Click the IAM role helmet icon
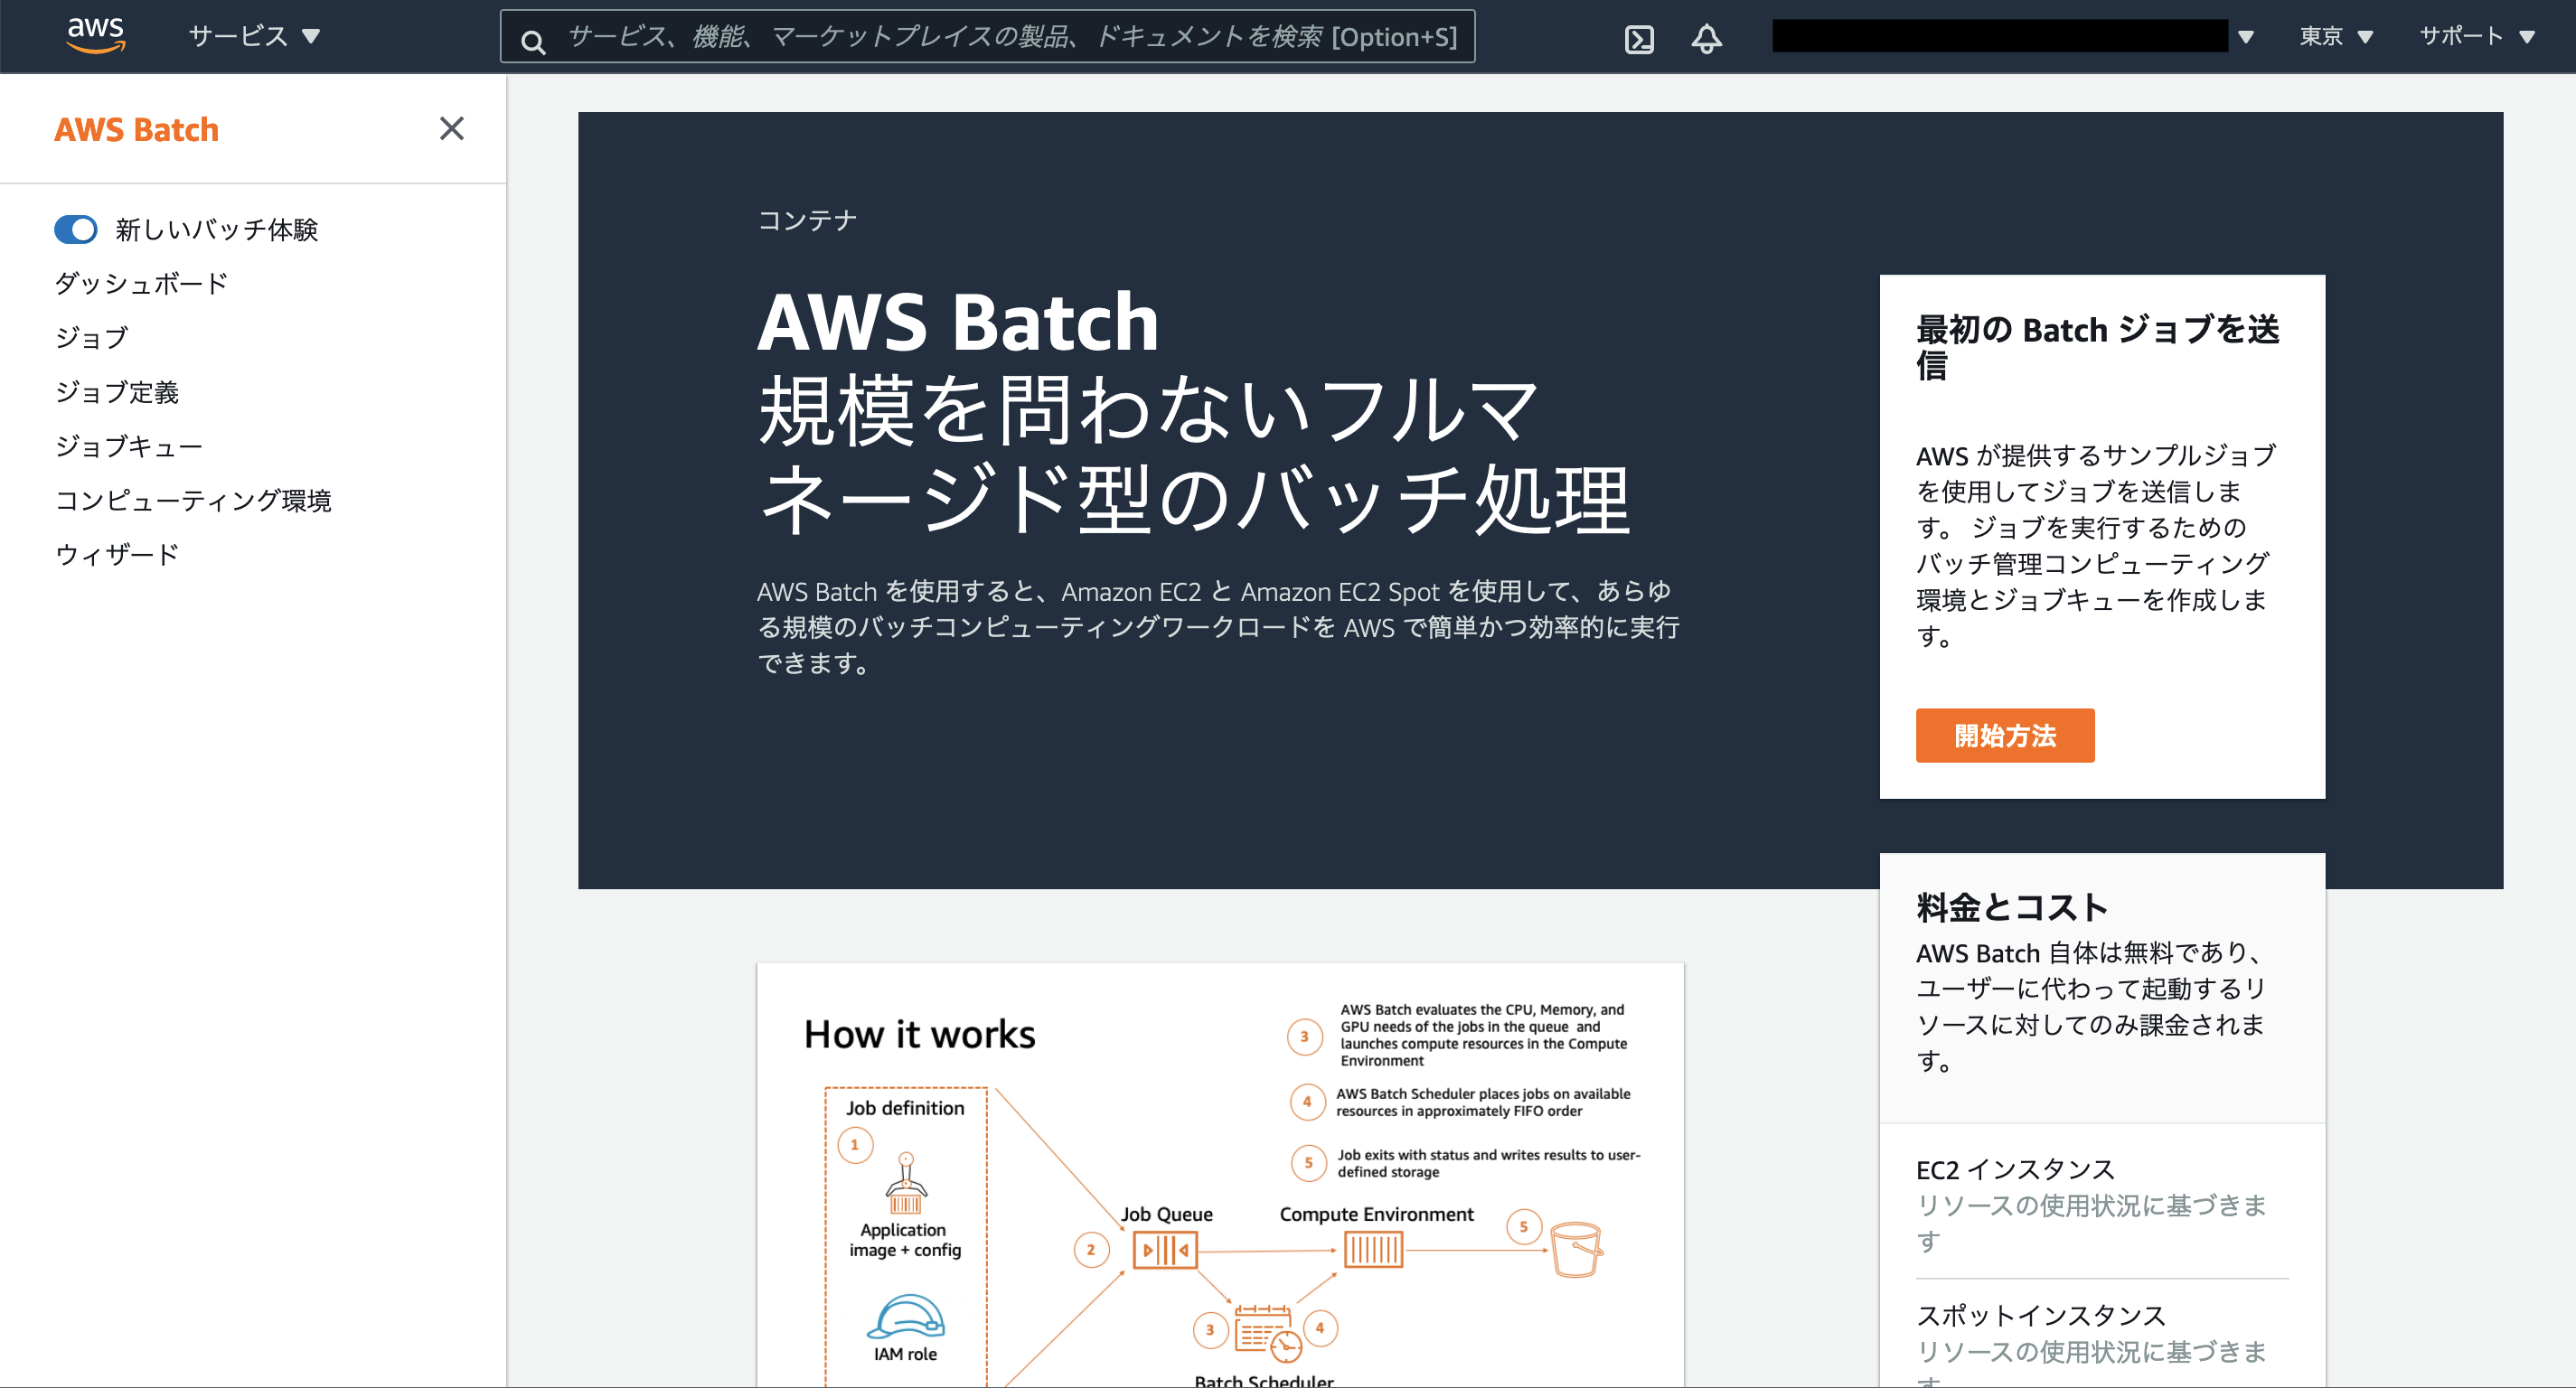Image resolution: width=2576 pixels, height=1388 pixels. pyautogui.click(x=905, y=1316)
